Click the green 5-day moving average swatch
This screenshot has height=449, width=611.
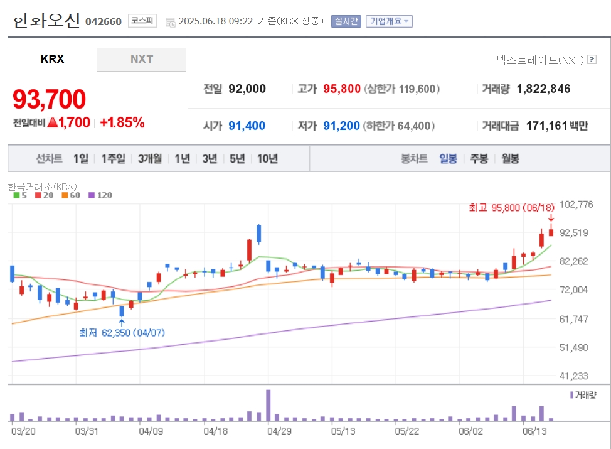[16, 195]
